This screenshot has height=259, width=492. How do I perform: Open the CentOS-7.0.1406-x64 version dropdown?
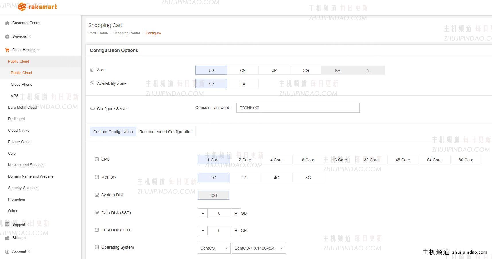[259, 248]
